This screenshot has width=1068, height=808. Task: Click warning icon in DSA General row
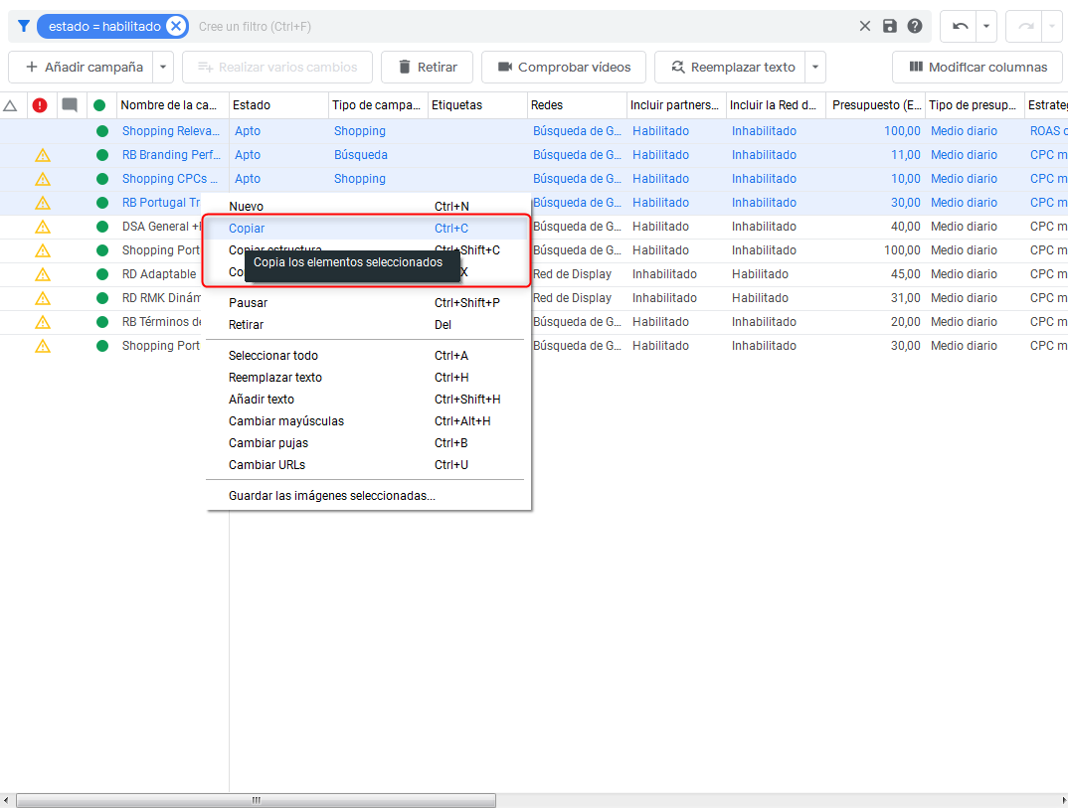42,227
